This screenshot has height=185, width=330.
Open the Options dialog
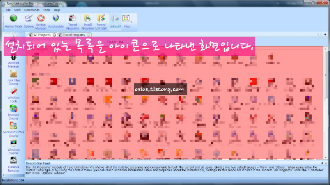pos(28,21)
